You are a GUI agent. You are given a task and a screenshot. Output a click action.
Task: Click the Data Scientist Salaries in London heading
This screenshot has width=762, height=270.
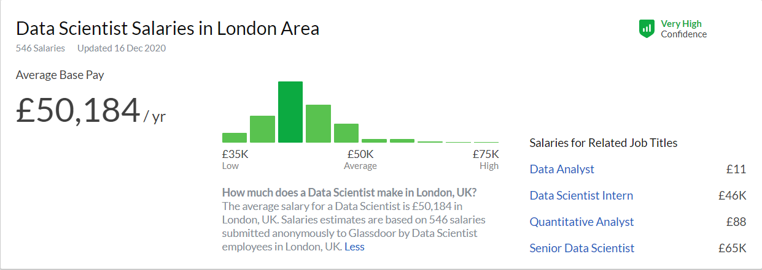click(x=168, y=29)
